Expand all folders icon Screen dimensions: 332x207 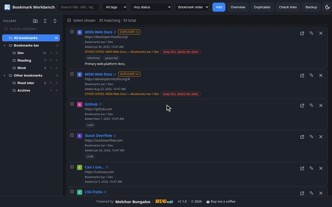(55, 21)
